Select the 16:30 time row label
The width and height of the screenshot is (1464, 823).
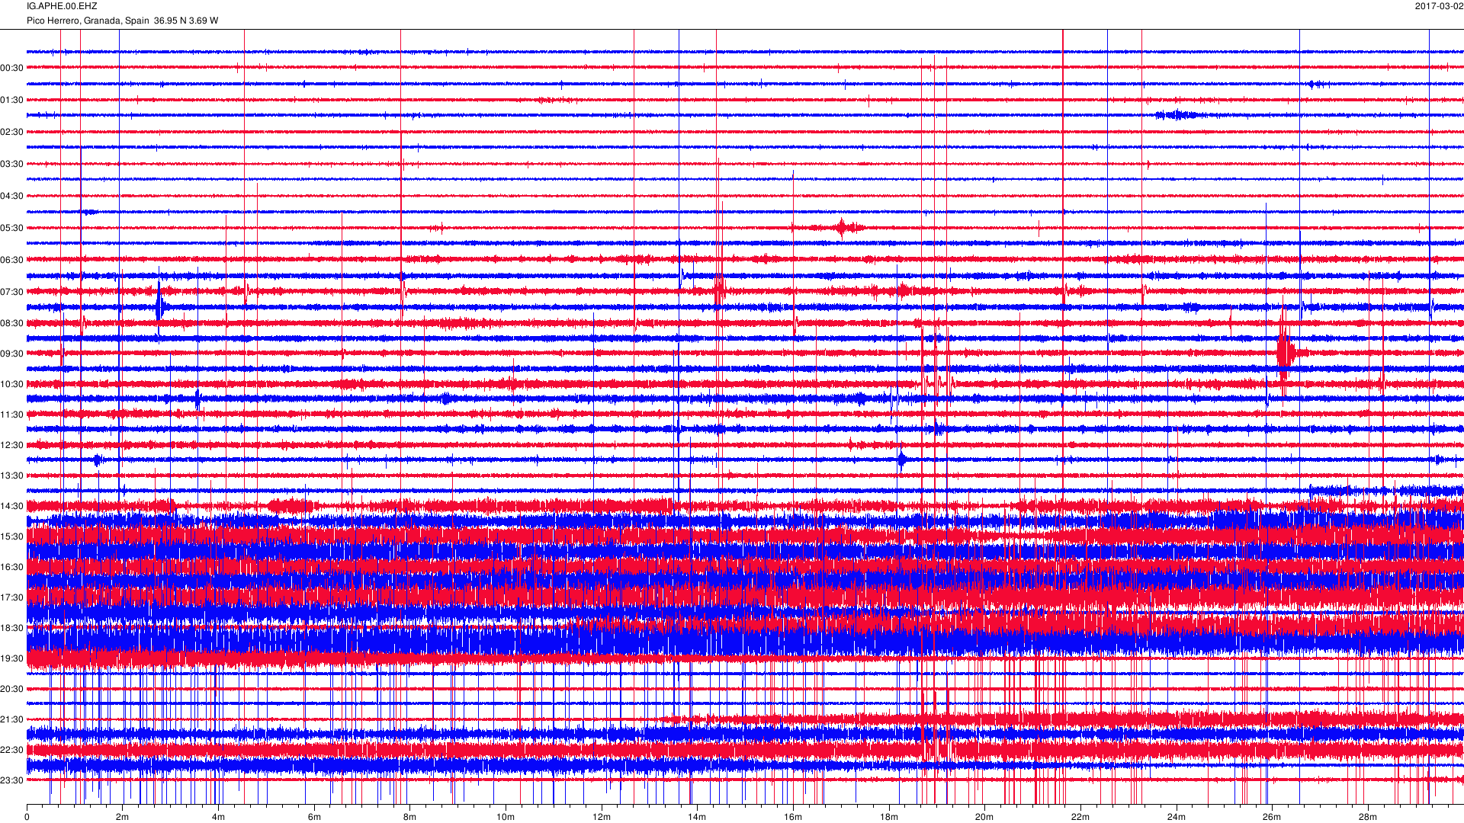pos(12,567)
